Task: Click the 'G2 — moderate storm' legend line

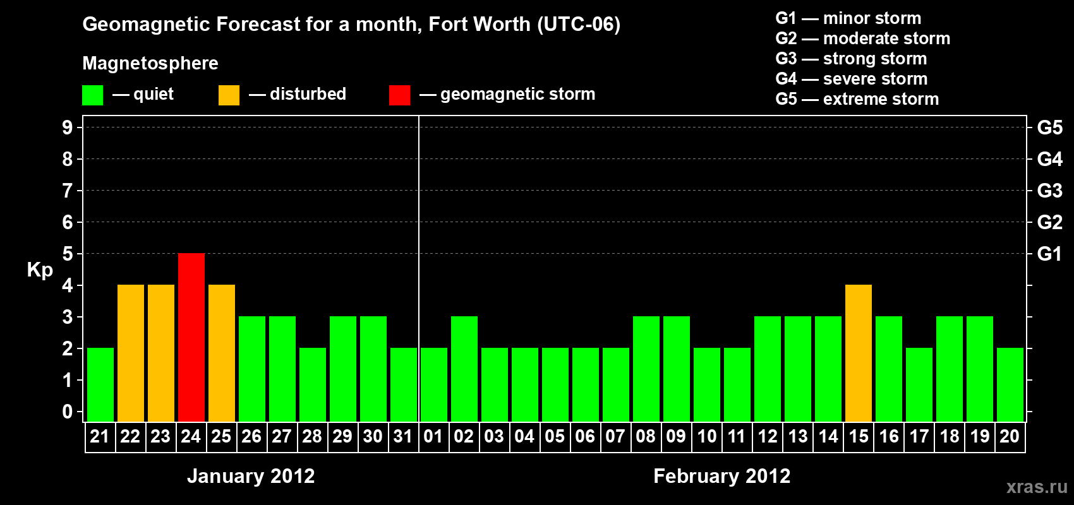Action: [x=863, y=39]
